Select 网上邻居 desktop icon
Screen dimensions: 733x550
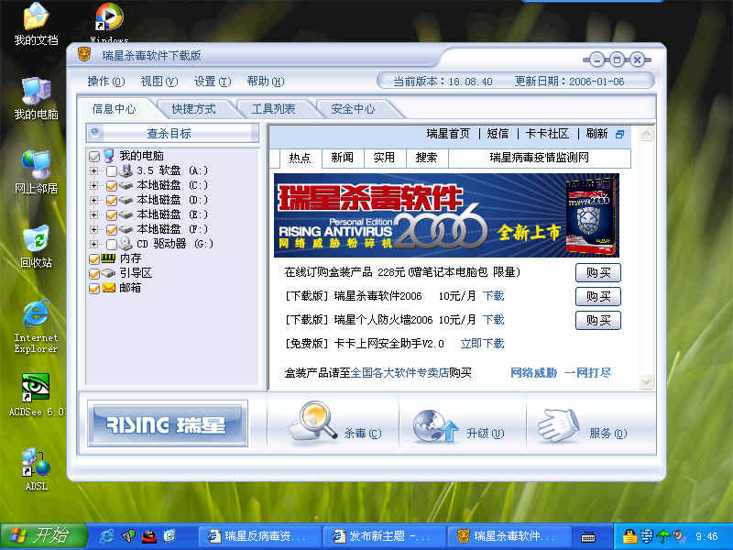[36, 172]
